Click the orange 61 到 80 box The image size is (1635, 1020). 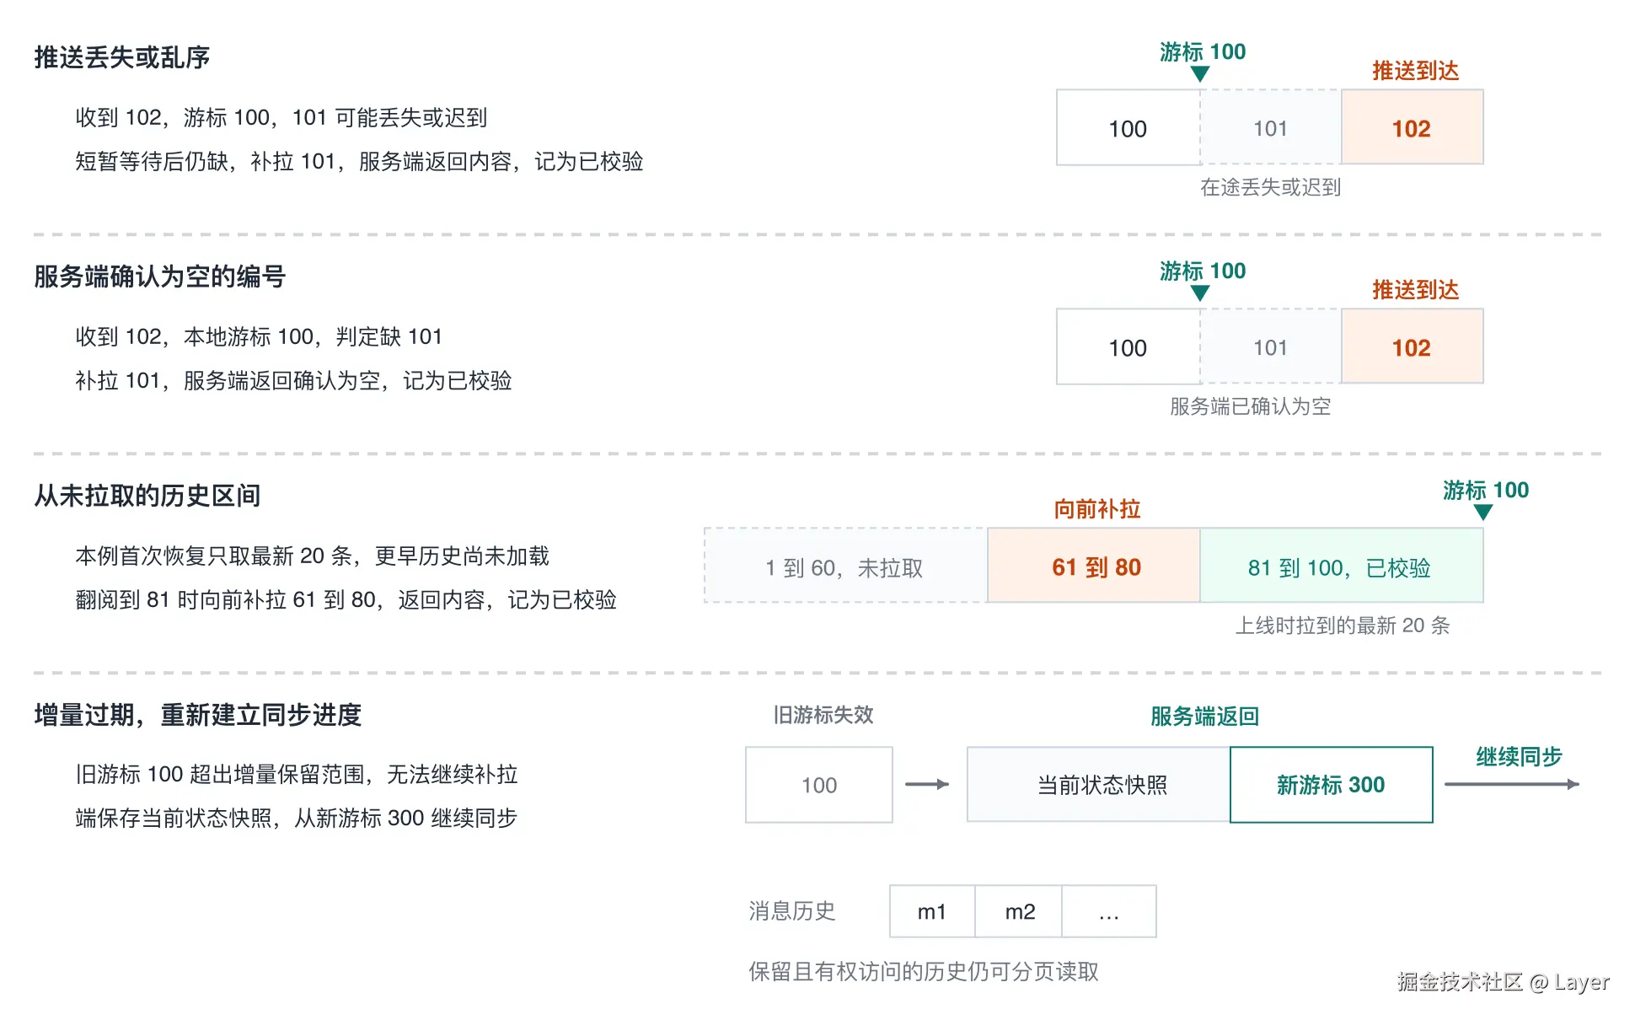click(x=1094, y=566)
